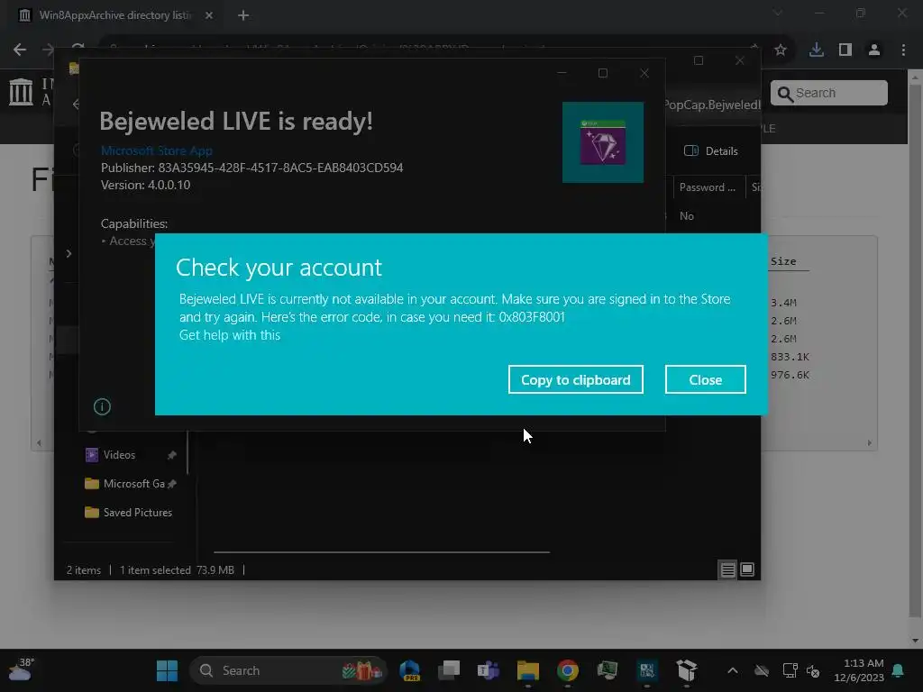Click the 3.4M size entry
923x692 pixels.
pos(783,303)
